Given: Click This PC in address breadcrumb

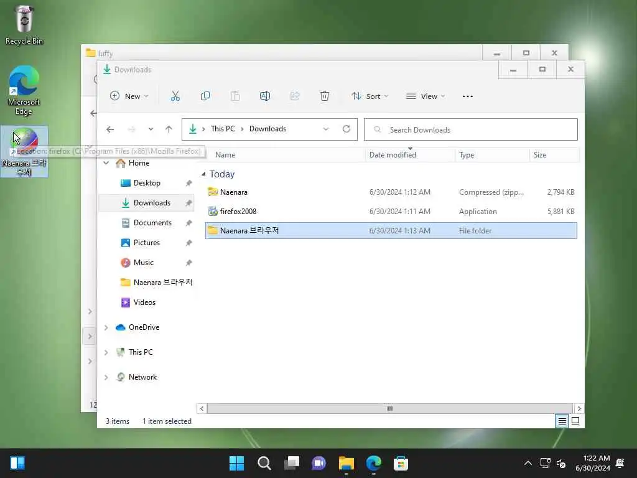Looking at the screenshot, I should click(223, 129).
